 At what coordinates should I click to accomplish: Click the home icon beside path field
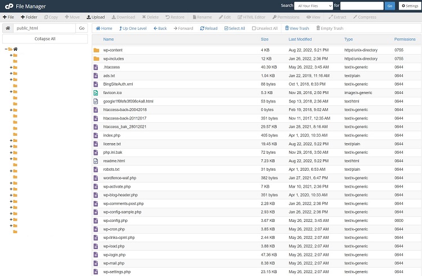coord(8,28)
